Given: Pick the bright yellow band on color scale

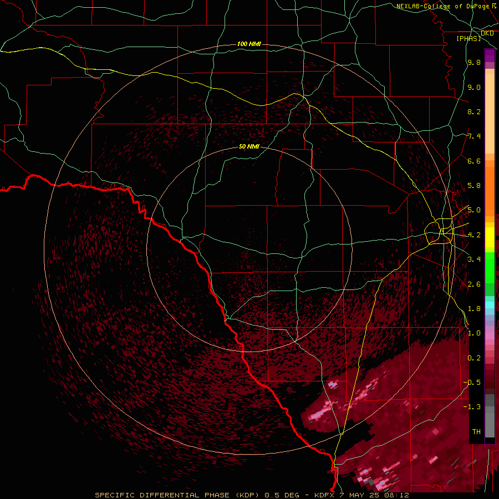Looking at the screenshot, I should [490, 237].
